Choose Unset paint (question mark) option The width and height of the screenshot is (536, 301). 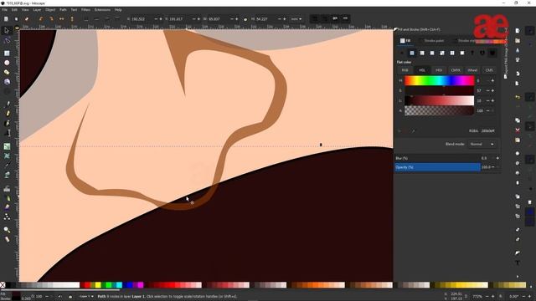pyautogui.click(x=472, y=53)
